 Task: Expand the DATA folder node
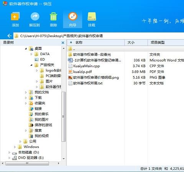pyautogui.click(x=31, y=54)
